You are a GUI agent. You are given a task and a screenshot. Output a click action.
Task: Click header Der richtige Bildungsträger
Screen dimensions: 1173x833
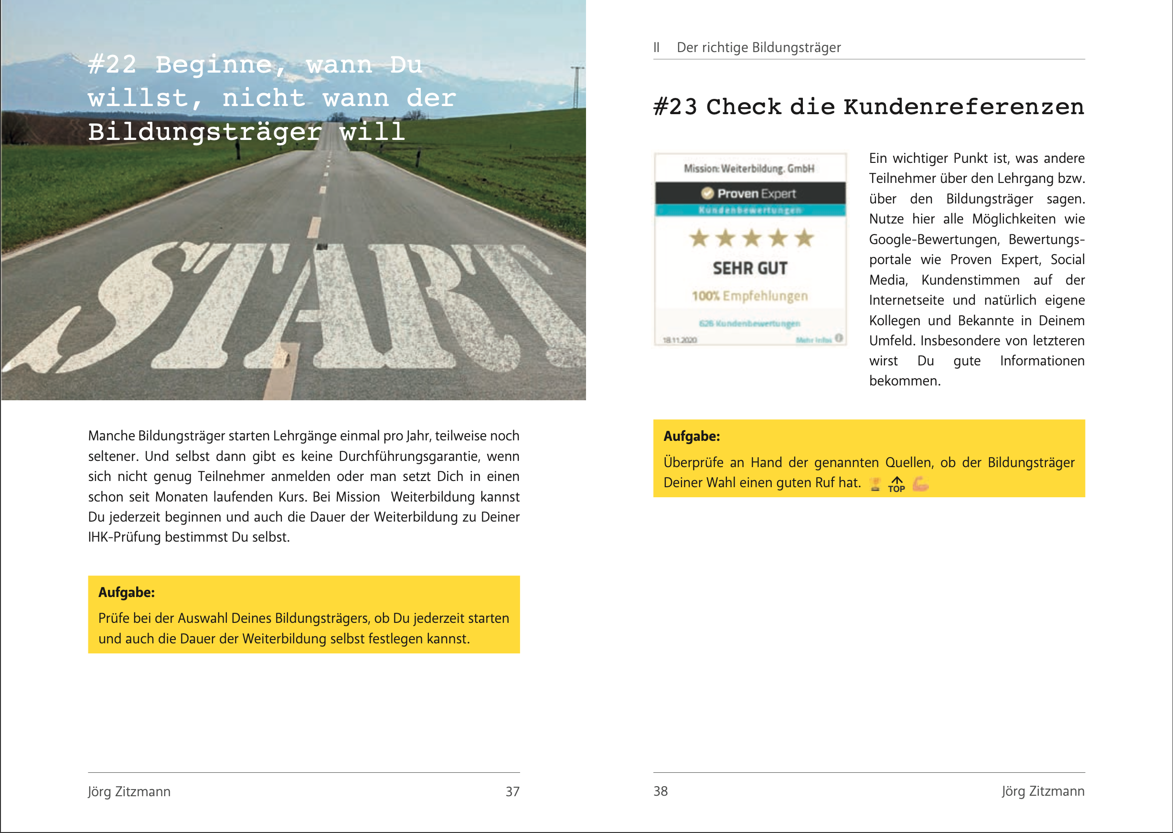[758, 48]
